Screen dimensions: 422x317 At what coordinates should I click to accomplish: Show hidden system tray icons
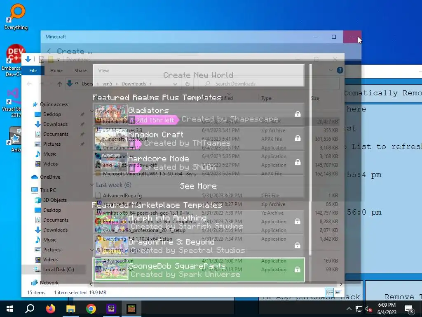pos(349,309)
